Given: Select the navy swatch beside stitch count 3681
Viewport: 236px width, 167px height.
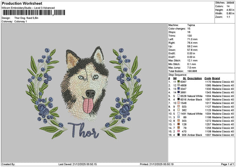Looking at the screenshot, I should coord(179,92).
